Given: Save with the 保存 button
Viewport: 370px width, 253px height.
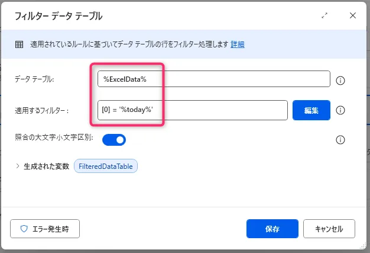Looking at the screenshot, I should [x=272, y=229].
